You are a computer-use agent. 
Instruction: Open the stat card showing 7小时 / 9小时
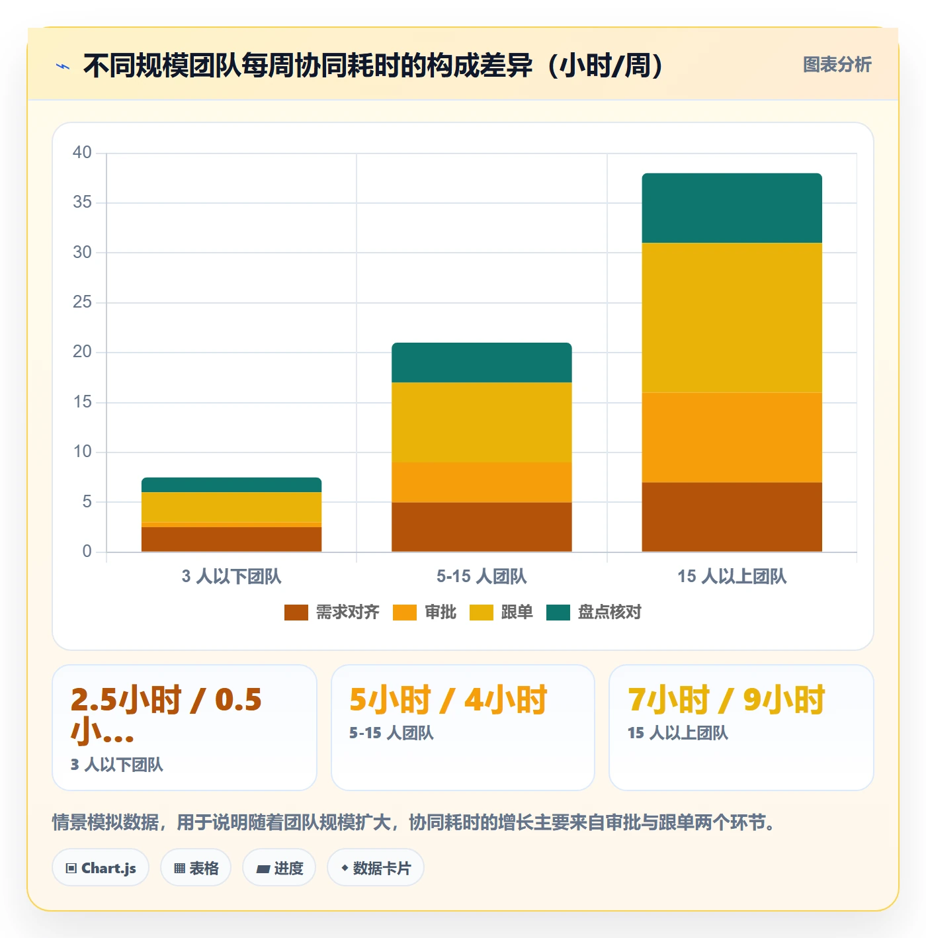pyautogui.click(x=741, y=728)
